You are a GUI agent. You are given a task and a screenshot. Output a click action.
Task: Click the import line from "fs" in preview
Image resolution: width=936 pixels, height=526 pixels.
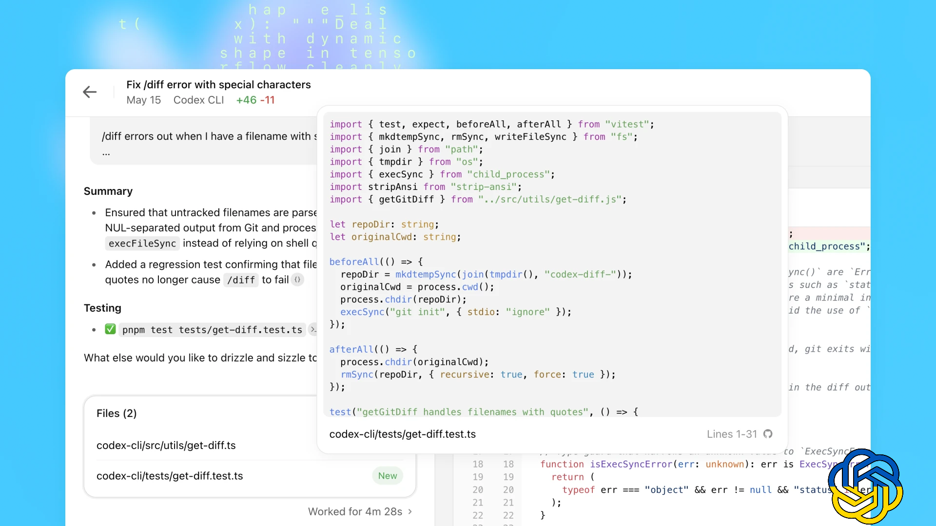(x=484, y=137)
